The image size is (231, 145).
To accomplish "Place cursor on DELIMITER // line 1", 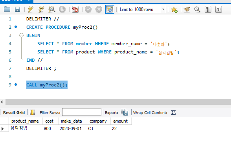I will point(42,19).
